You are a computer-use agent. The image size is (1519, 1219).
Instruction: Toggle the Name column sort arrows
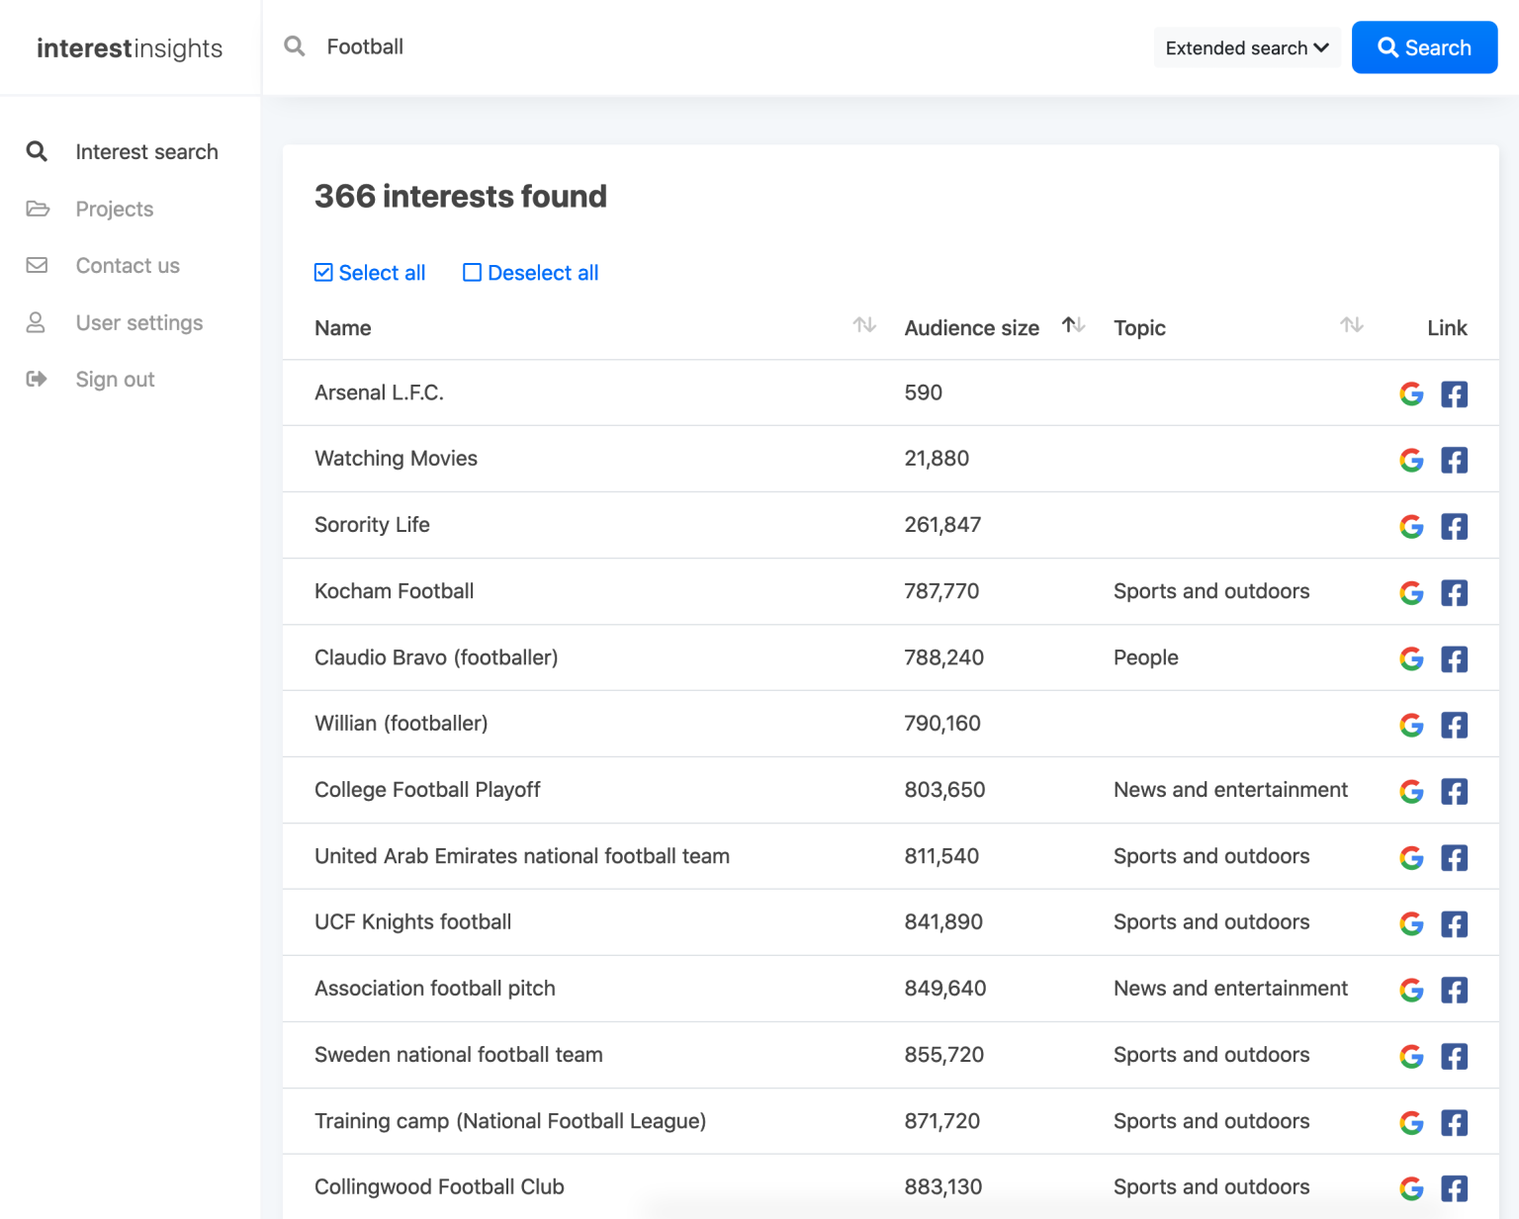pos(864,325)
